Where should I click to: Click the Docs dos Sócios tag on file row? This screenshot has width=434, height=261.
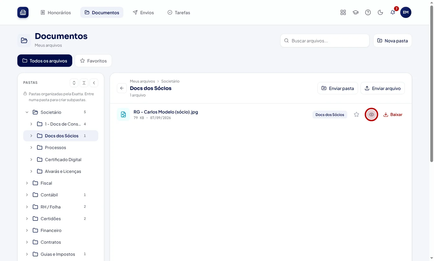click(330, 114)
